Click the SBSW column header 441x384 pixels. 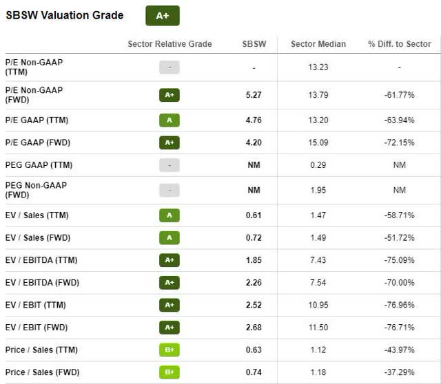254,44
